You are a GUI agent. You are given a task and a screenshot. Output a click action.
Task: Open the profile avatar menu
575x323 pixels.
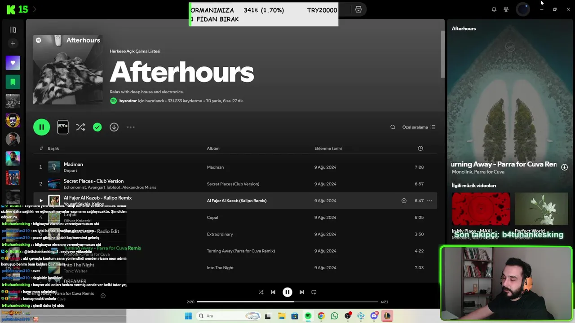tap(523, 9)
